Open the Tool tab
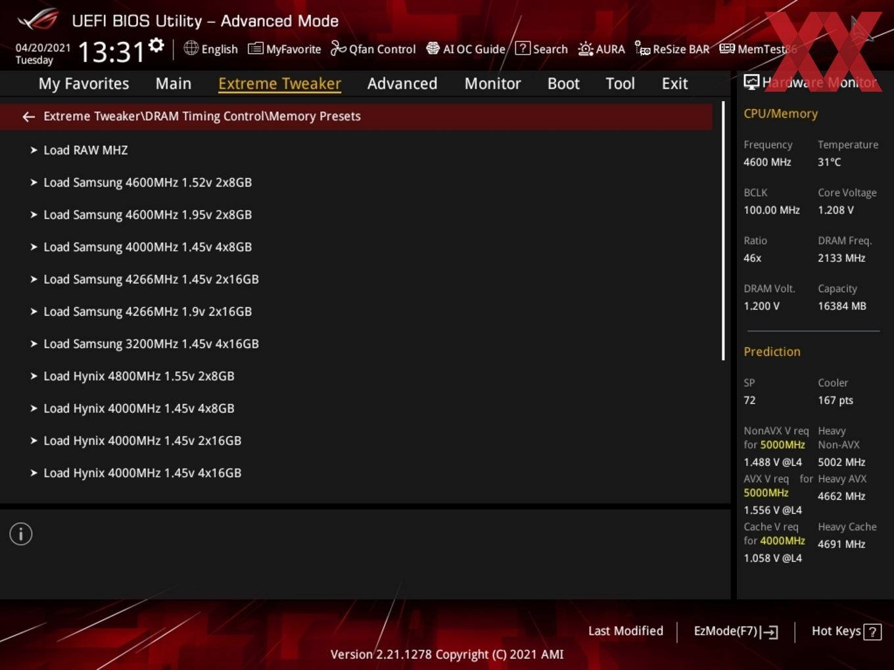Screen dimensions: 894x670 (620, 83)
